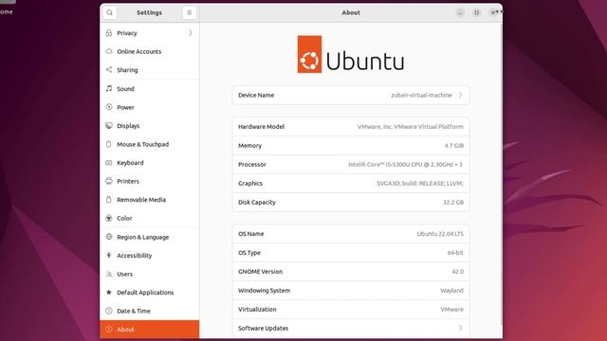This screenshot has width=607, height=341.
Task: Click the About info icon
Action: pyautogui.click(x=109, y=330)
